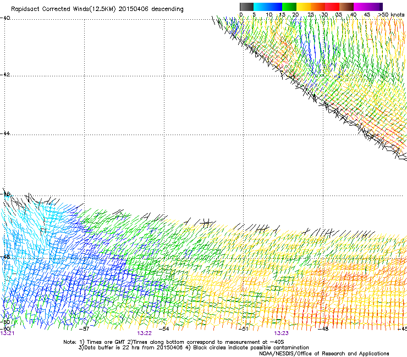Click the purple 45-50 knots legend segment
This screenshot has height=357, width=407.
(x=375, y=7)
